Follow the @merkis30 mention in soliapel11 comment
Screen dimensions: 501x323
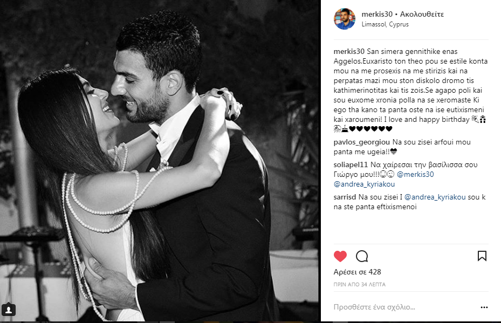[x=415, y=174]
